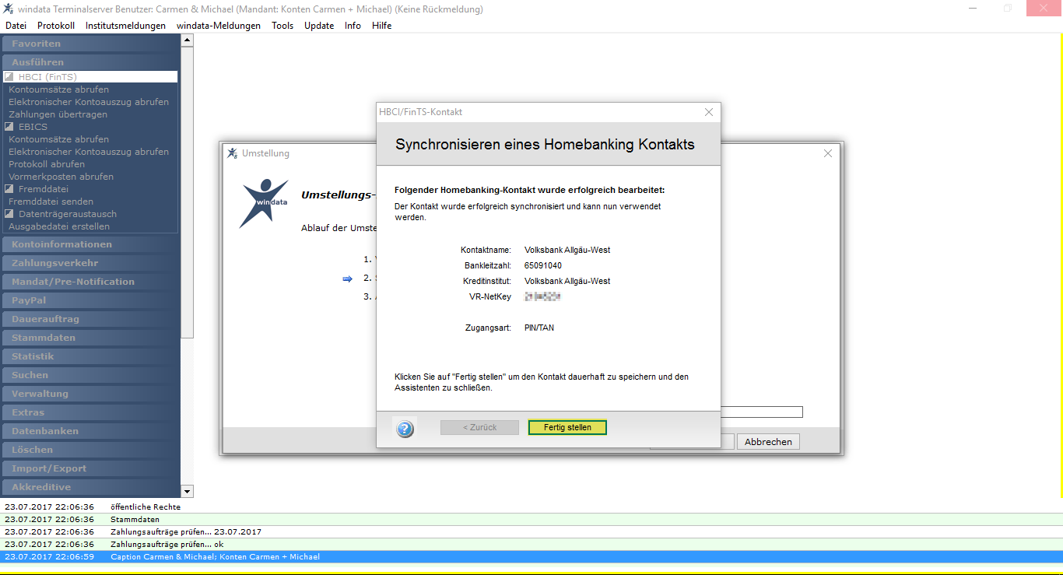This screenshot has width=1063, height=575.
Task: Open the windata-Meldungen menu
Action: click(x=219, y=25)
